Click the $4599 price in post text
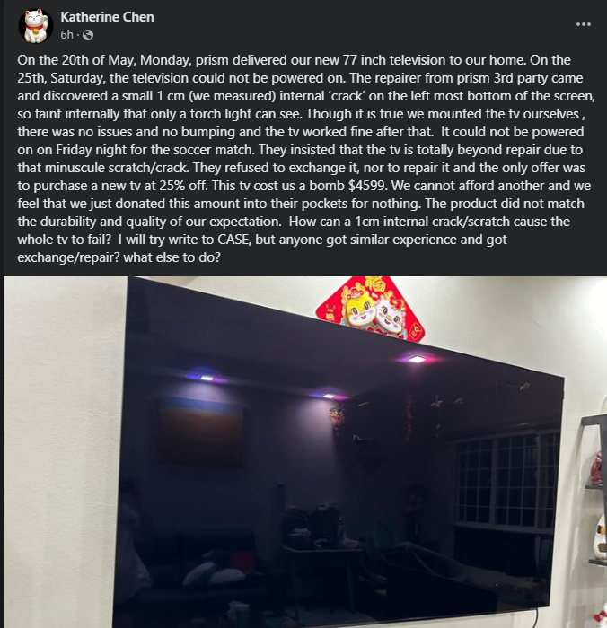 click(368, 186)
